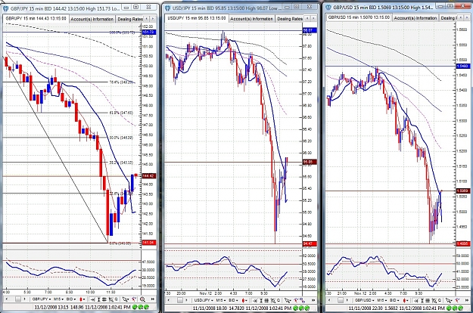Click the scroll-right arrow of USD/JPY chart scrollbar
The width and height of the screenshot is (473, 313).
(x=186, y=300)
